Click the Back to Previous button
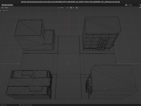 pyautogui.click(x=7, y=5)
